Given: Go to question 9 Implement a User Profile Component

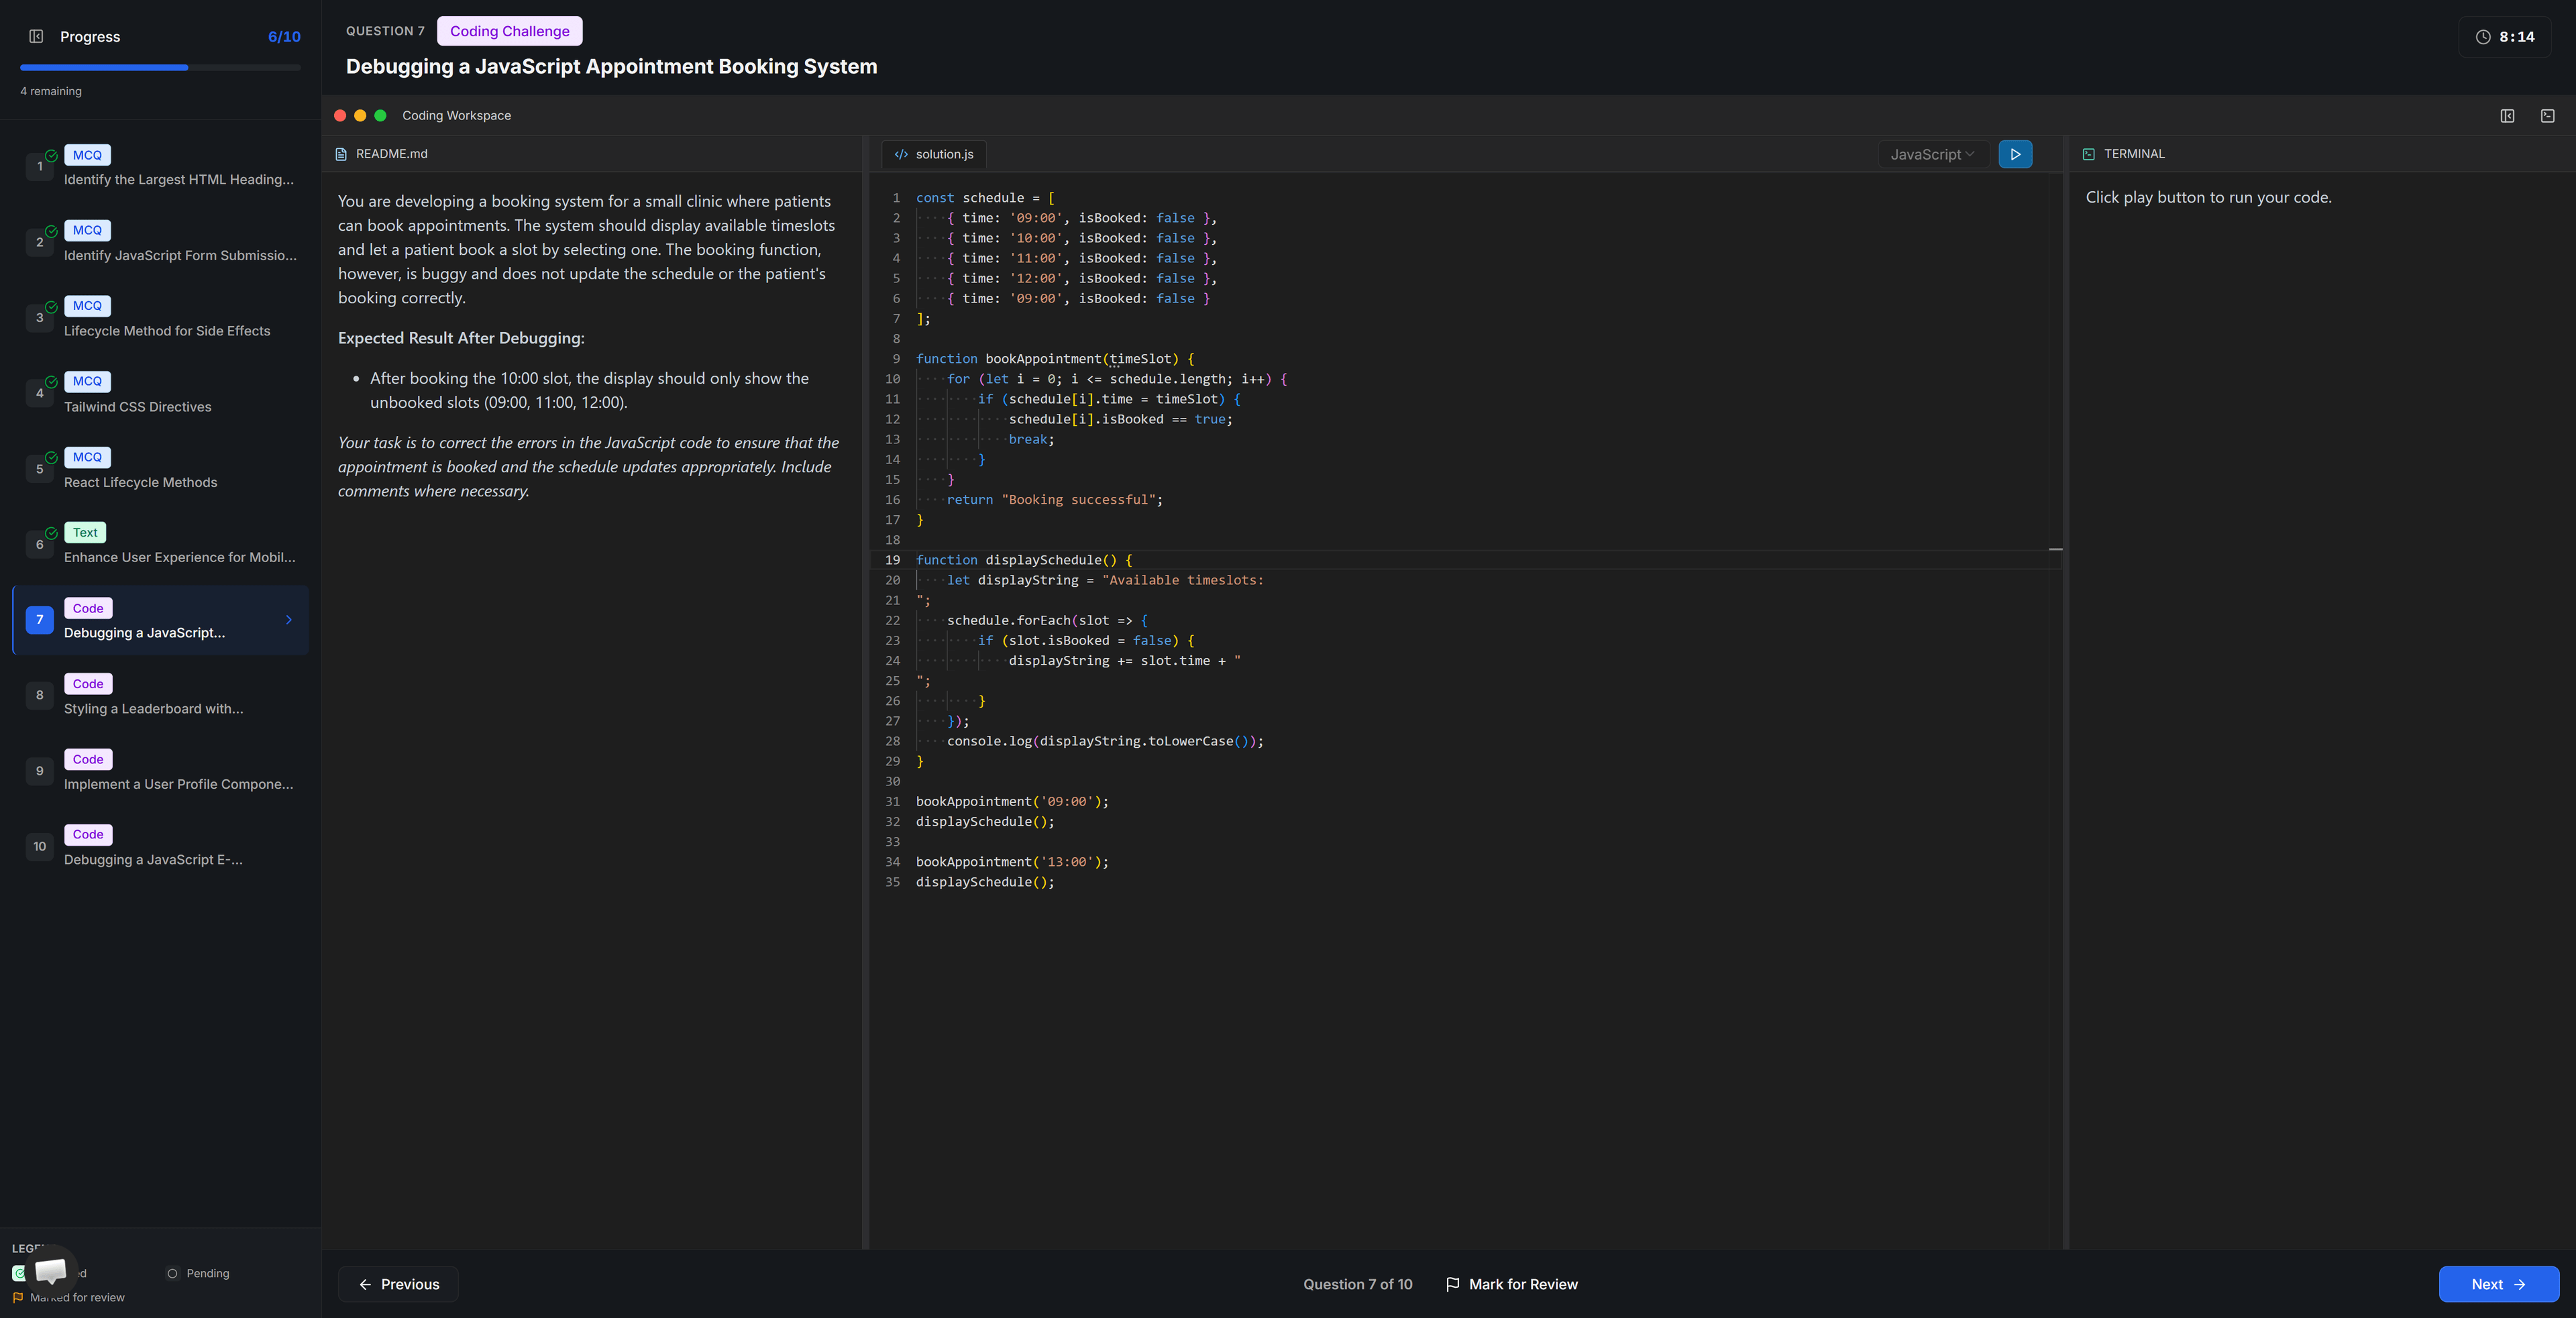Looking at the screenshot, I should 161,771.
